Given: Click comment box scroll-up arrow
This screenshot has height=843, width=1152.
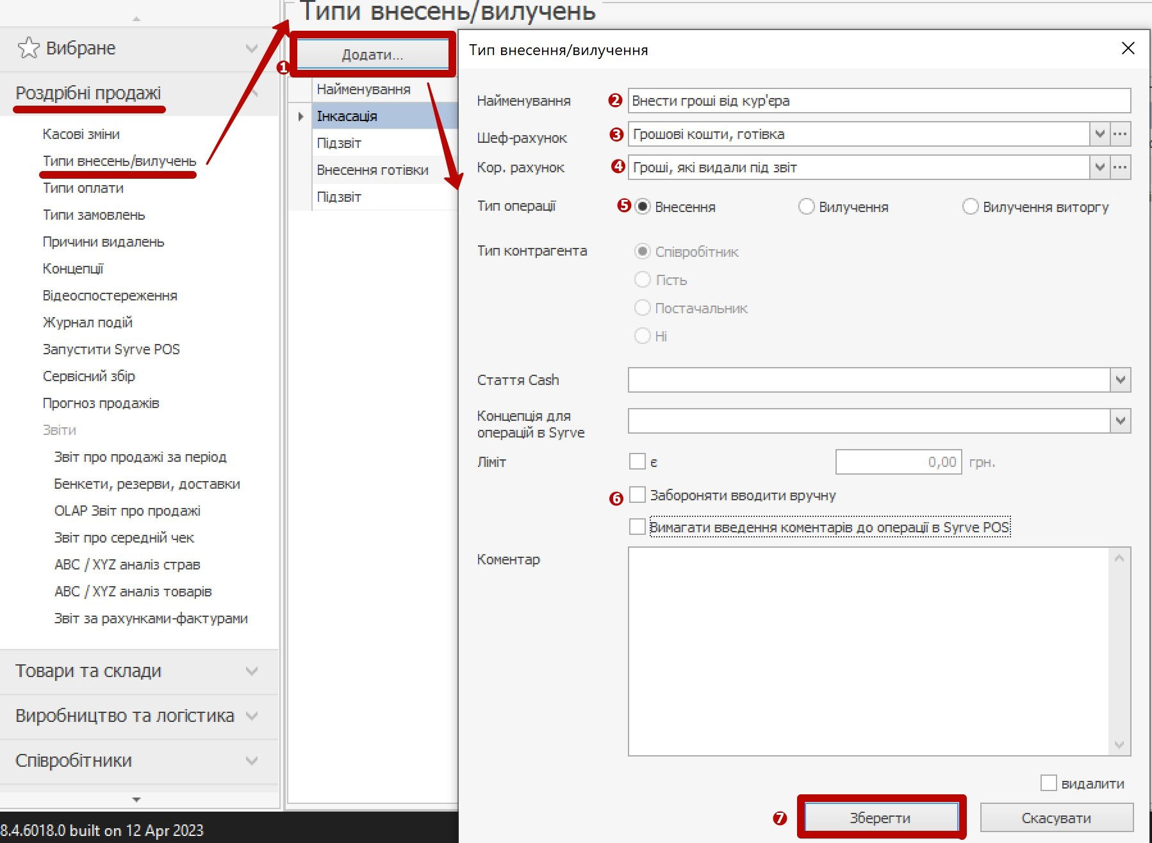Looking at the screenshot, I should click(x=1119, y=559).
